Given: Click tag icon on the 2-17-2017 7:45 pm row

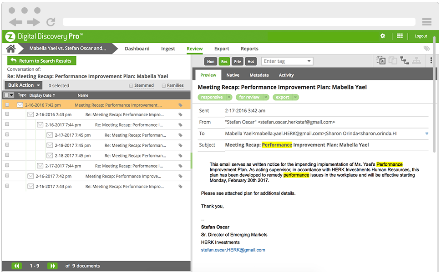Looking at the screenshot, I should coord(180,135).
